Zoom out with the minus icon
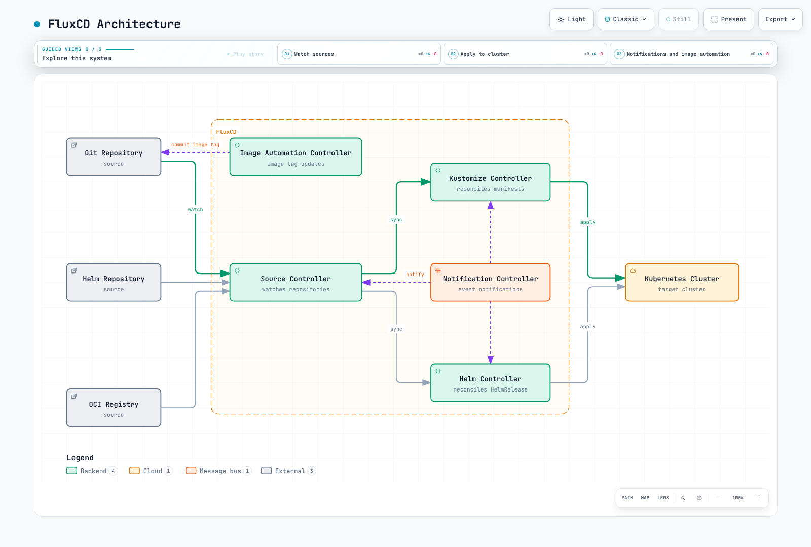The width and height of the screenshot is (811, 547). pyautogui.click(x=717, y=498)
